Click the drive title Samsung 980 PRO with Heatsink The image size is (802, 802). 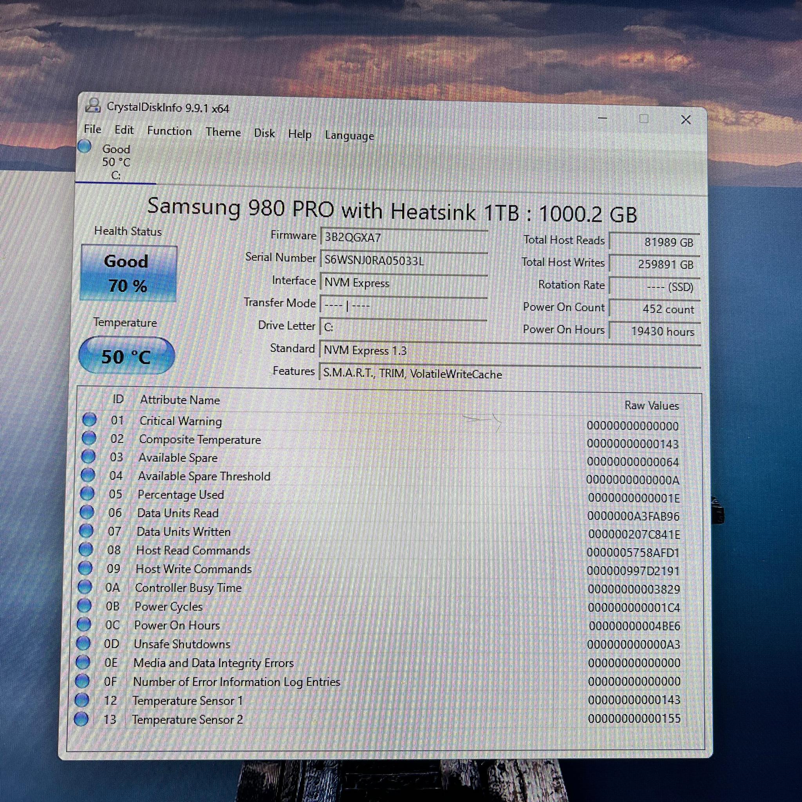tap(392, 210)
